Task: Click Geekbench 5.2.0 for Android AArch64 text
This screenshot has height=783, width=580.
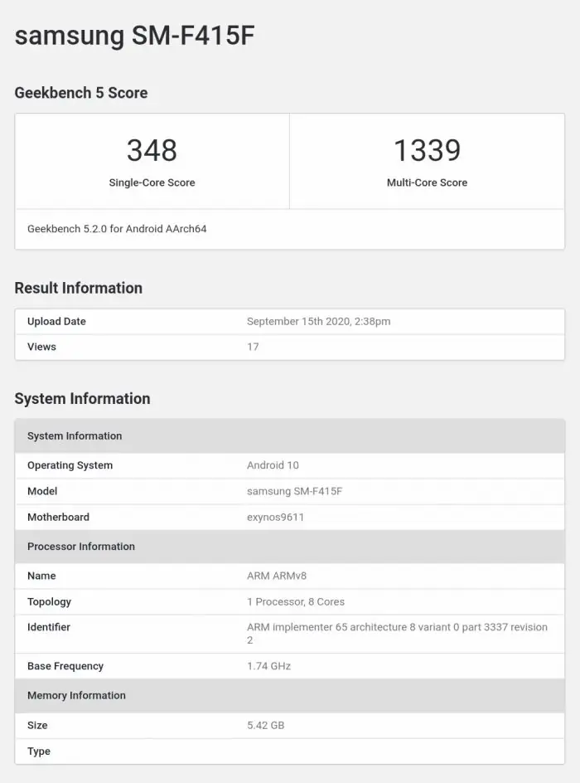Action: [x=117, y=229]
